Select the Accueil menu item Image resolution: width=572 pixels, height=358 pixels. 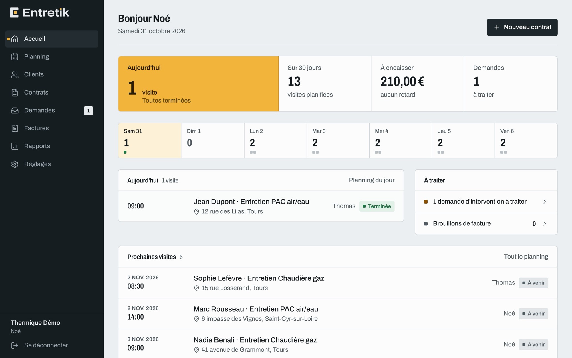52,39
